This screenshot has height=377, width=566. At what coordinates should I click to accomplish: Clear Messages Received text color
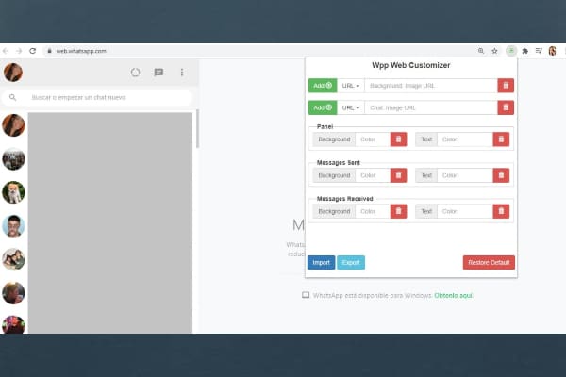coord(501,211)
